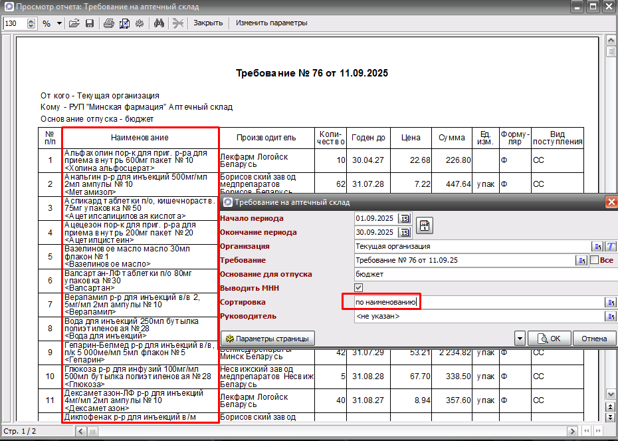Expand the zoom percent dropdown arrow
The height and width of the screenshot is (441, 618).
(x=60, y=23)
